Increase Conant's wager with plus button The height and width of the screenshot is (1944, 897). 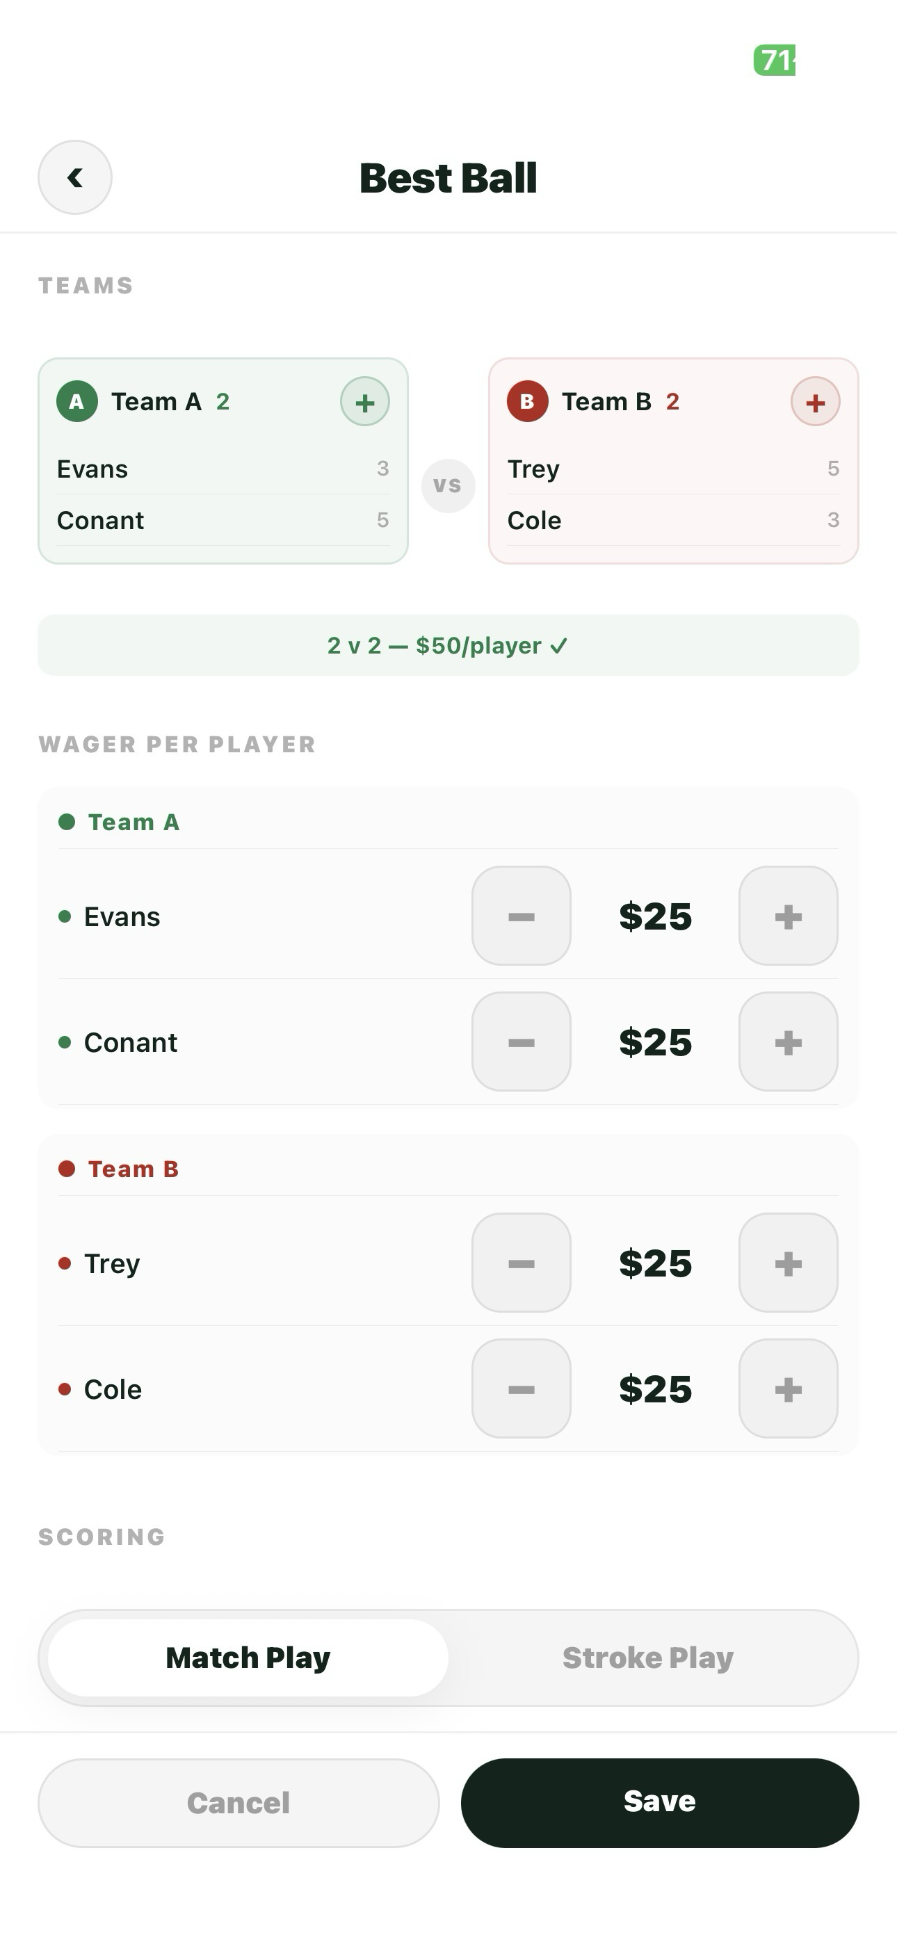tap(788, 1042)
